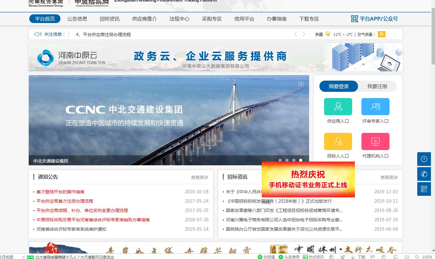Click the 供应商入口 supplier entrance icon
This screenshot has width=435, height=259.
(338, 107)
